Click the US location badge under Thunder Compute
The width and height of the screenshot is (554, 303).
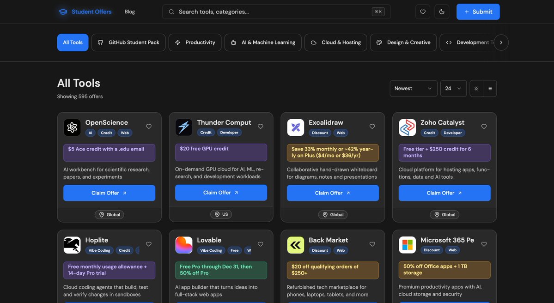pos(221,214)
